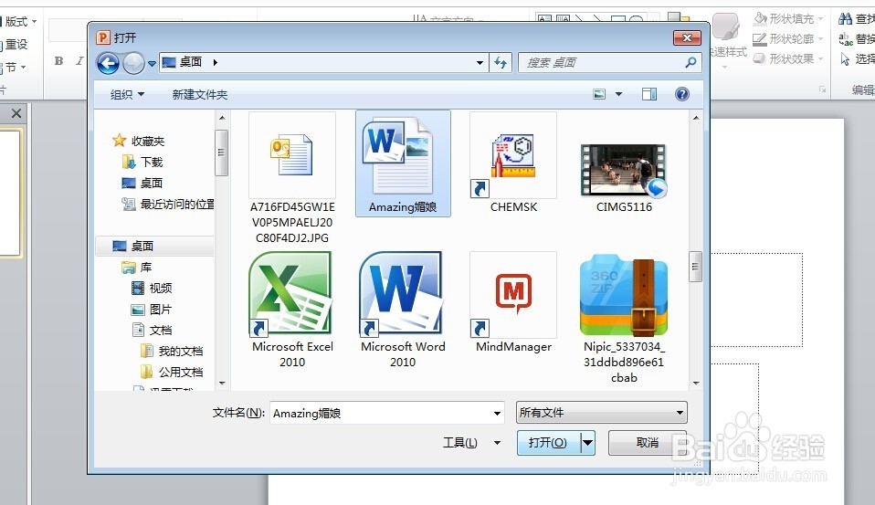Click the file list scrollbar thumb
The width and height of the screenshot is (875, 505).
click(x=695, y=266)
